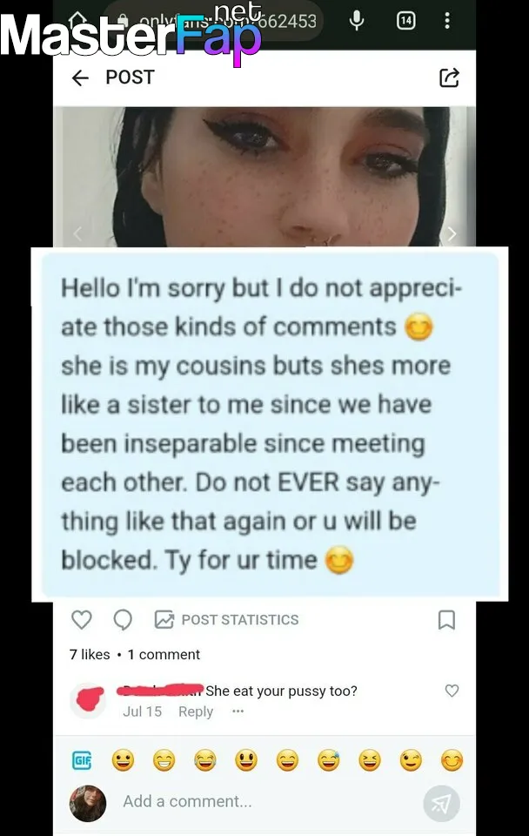Go to next image with right chevron
Screen dimensions: 529x836
click(452, 233)
